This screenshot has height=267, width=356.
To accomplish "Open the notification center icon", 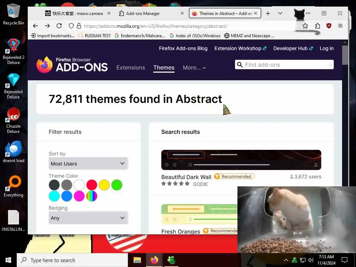I will 345,260.
